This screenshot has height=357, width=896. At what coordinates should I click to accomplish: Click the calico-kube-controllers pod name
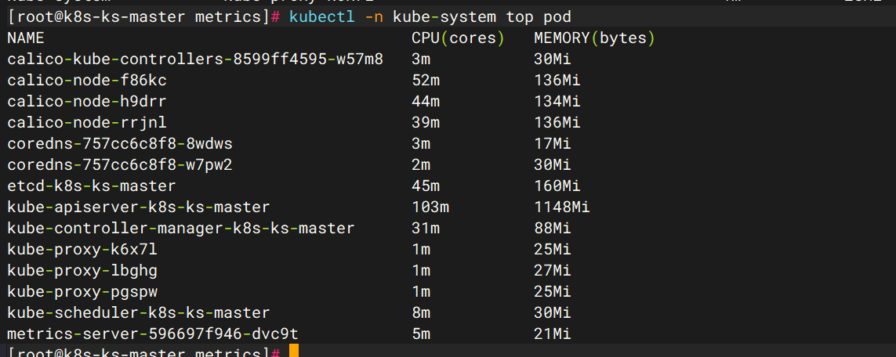pos(195,59)
